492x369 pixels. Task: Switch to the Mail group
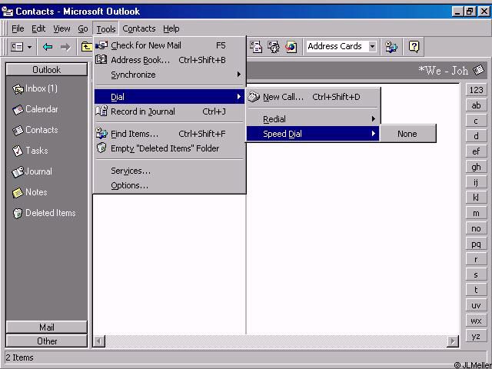(x=46, y=327)
